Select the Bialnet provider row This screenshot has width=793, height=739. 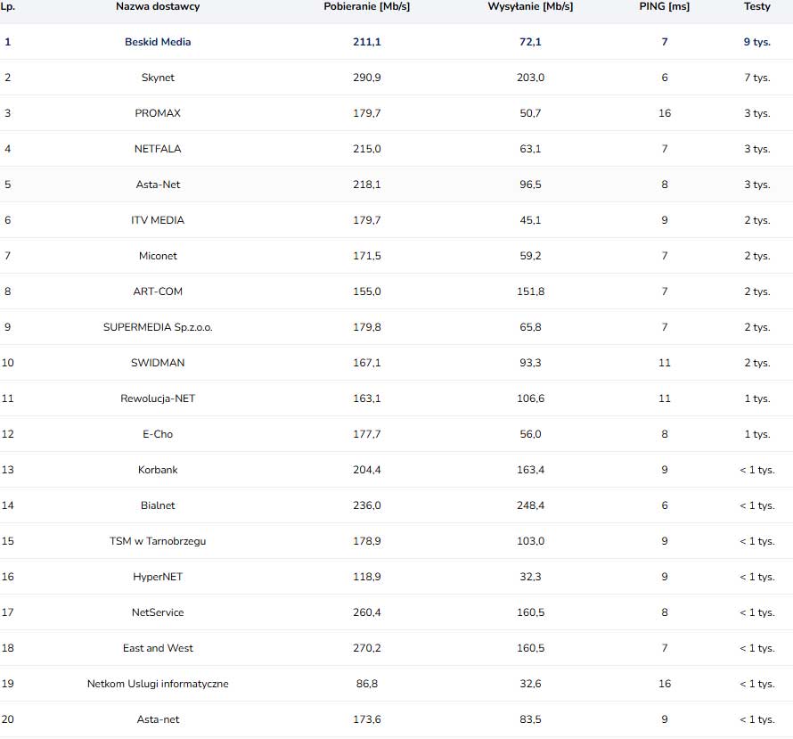click(396, 505)
